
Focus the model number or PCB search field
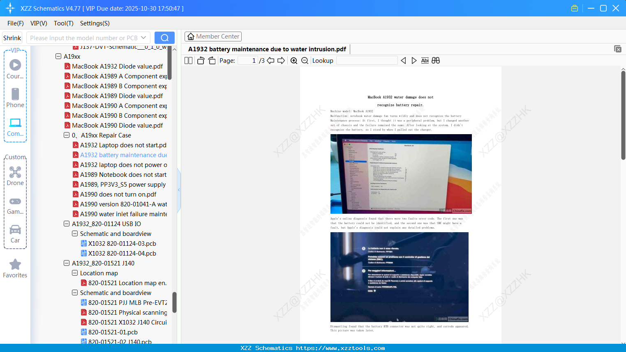84,38
